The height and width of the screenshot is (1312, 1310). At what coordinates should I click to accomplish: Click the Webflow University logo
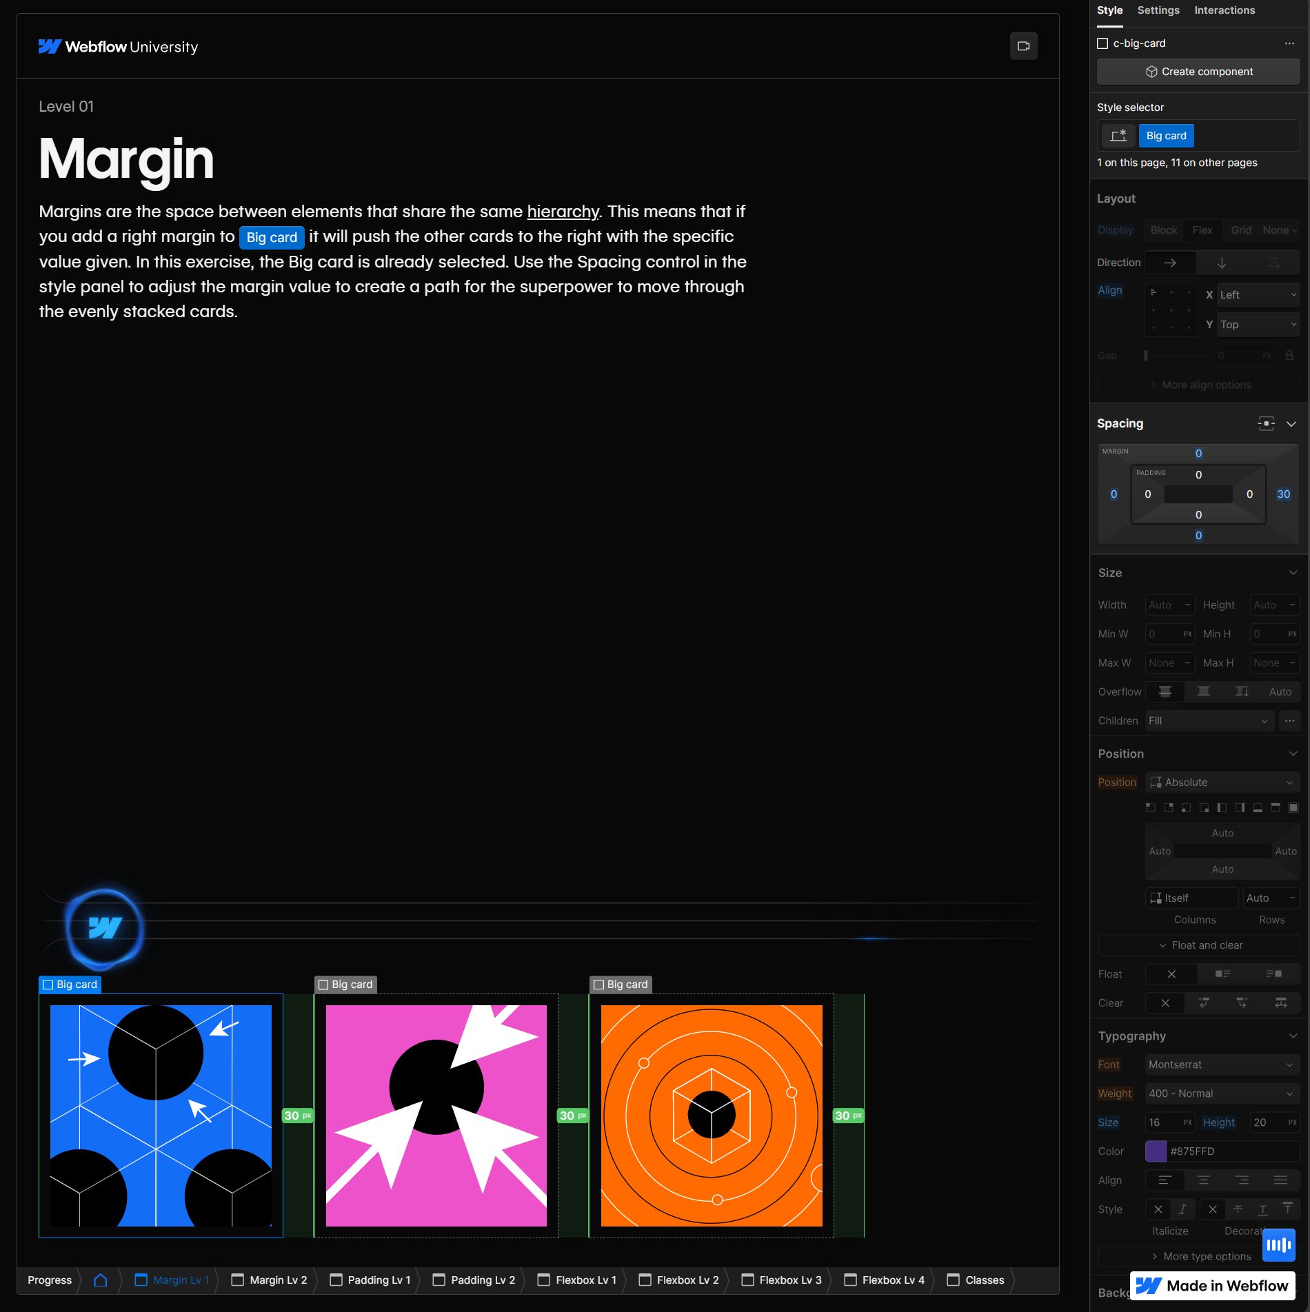tap(118, 47)
